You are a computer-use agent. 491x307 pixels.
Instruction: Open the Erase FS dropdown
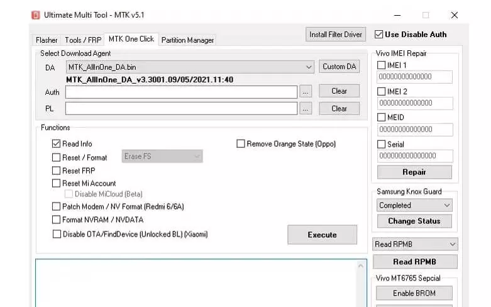(162, 156)
